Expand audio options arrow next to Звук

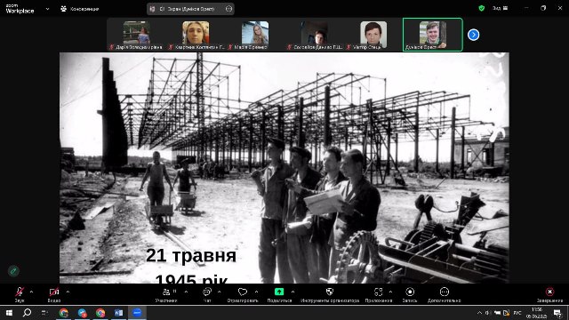tap(31, 292)
